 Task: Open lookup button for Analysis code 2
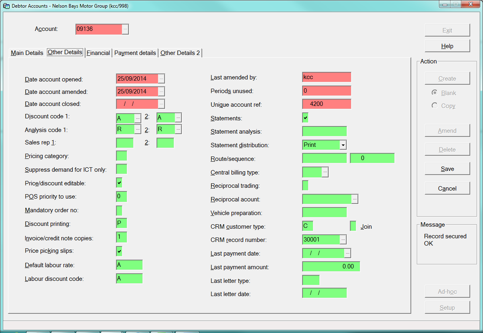coord(178,129)
